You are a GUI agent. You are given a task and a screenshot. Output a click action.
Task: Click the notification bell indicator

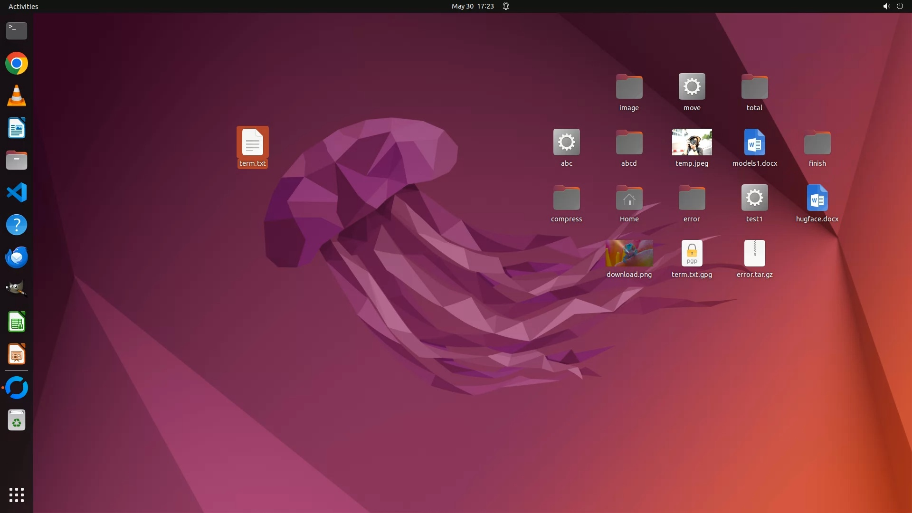click(506, 6)
